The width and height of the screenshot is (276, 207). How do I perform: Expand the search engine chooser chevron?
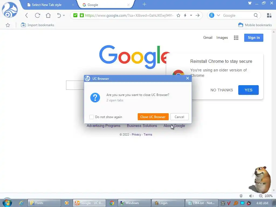click(218, 15)
